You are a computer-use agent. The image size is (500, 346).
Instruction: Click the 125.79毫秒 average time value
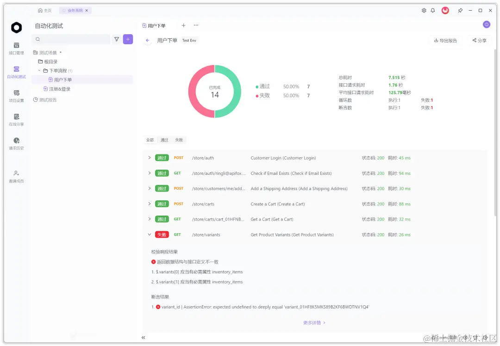[400, 93]
